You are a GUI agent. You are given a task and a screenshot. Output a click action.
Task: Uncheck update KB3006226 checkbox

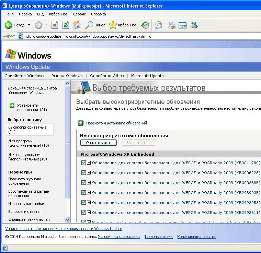(83, 172)
